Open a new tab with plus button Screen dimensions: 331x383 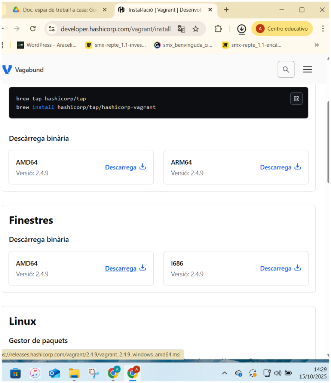226,10
